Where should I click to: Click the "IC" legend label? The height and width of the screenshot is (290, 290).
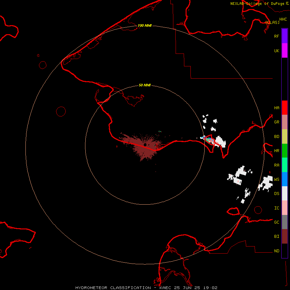click(276, 208)
